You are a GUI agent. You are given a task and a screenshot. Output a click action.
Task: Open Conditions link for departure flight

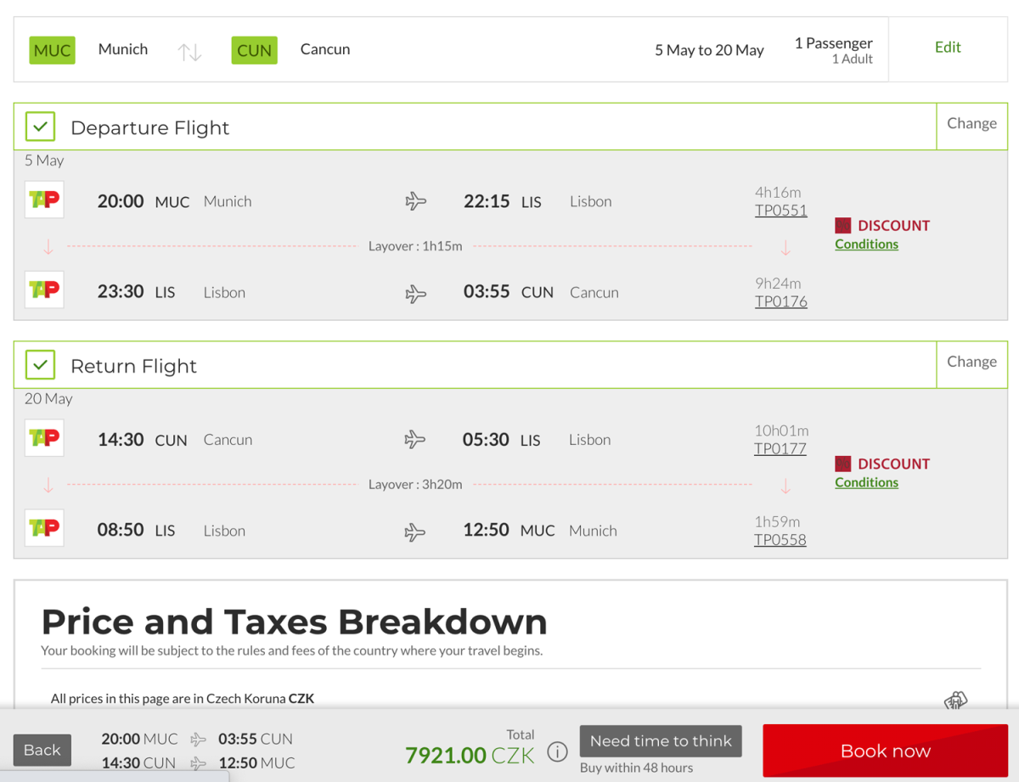pos(866,245)
